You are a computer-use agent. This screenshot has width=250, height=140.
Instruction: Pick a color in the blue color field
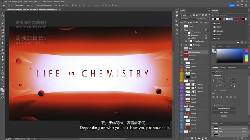pyautogui.click(x=230, y=56)
